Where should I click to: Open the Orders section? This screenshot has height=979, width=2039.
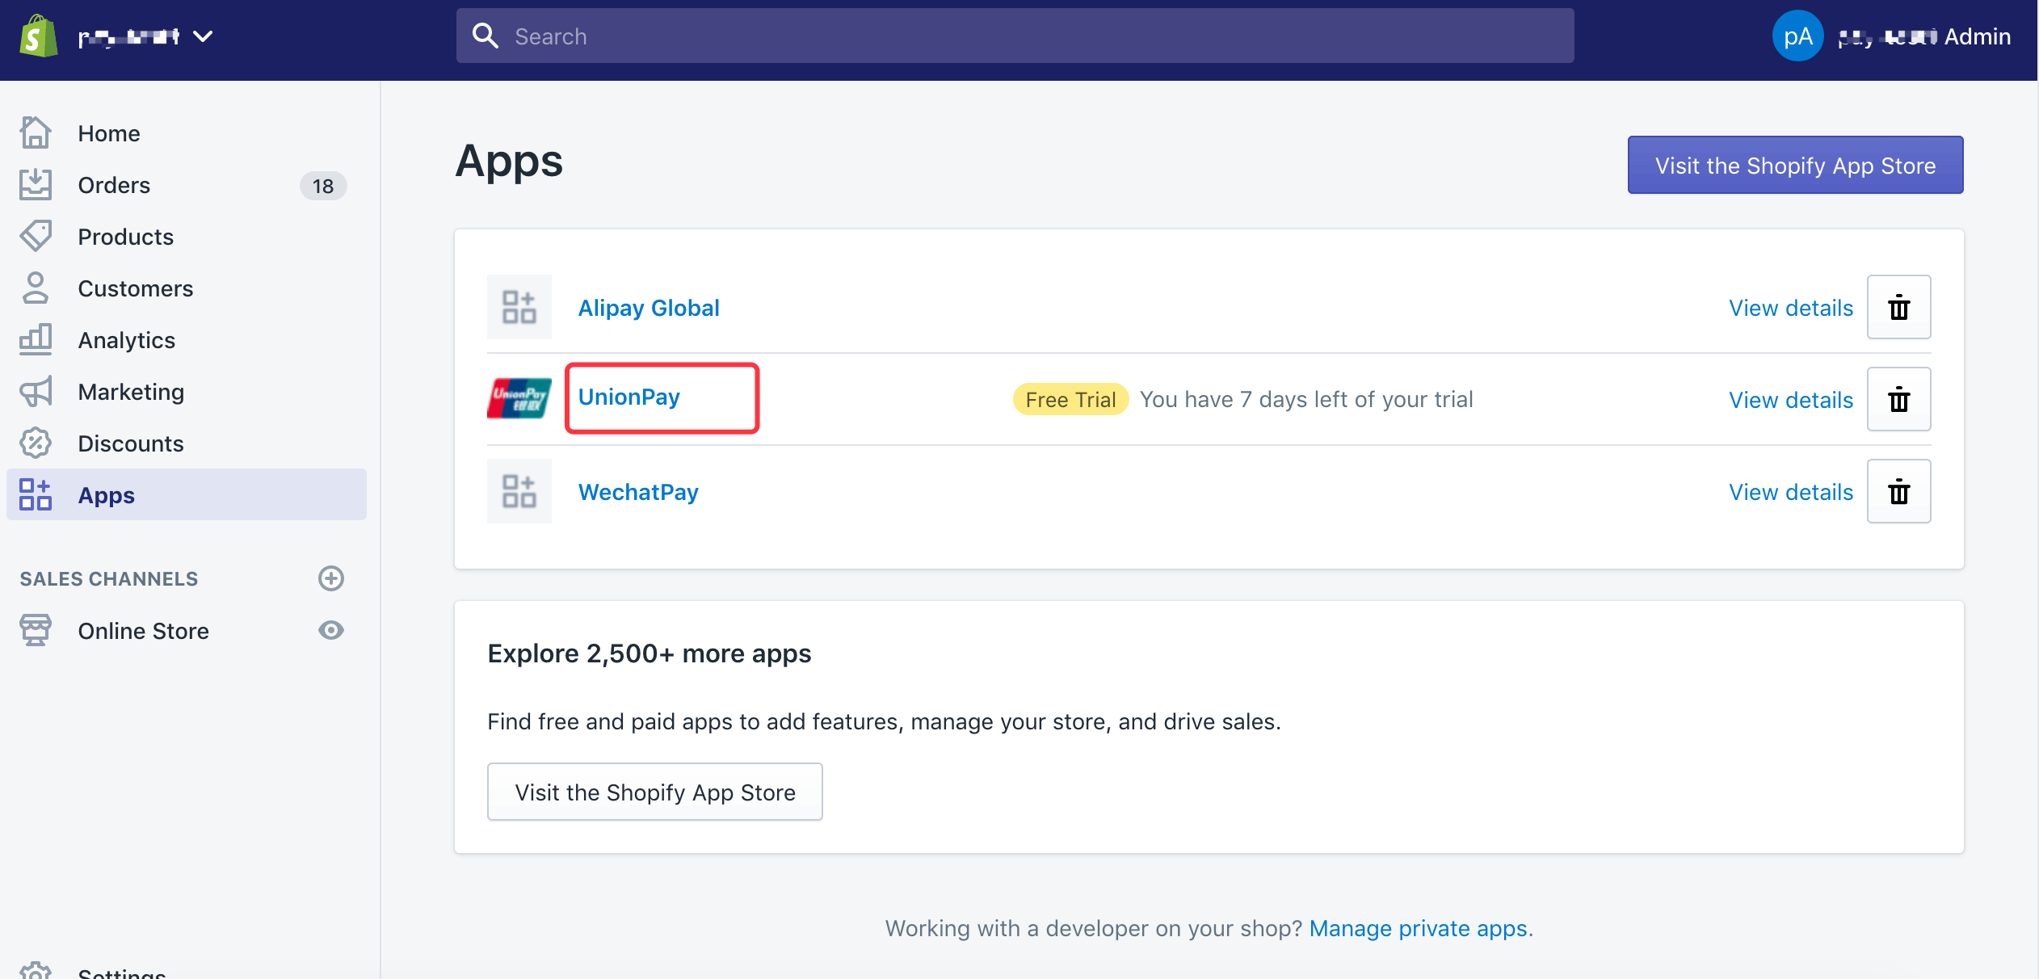[114, 185]
